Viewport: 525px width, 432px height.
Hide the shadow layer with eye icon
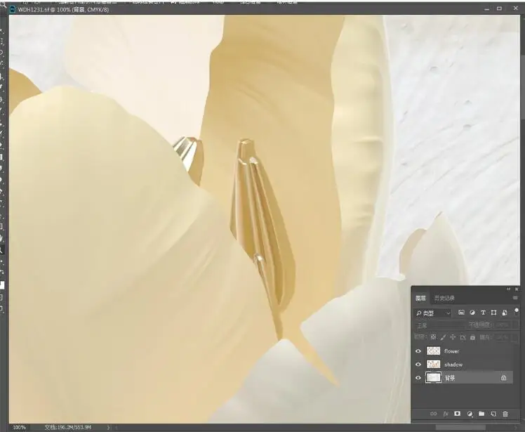coord(418,365)
